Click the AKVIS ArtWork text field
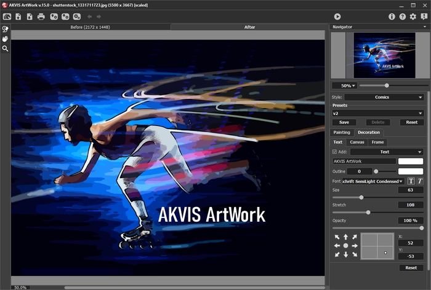 point(365,162)
